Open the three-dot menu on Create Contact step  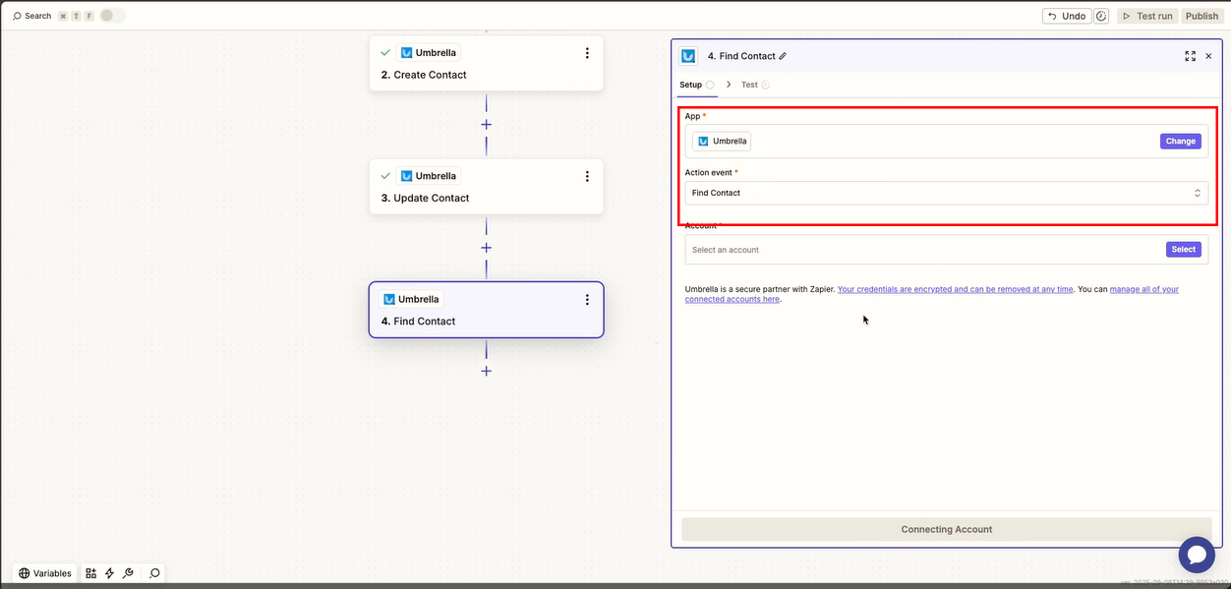pos(587,53)
